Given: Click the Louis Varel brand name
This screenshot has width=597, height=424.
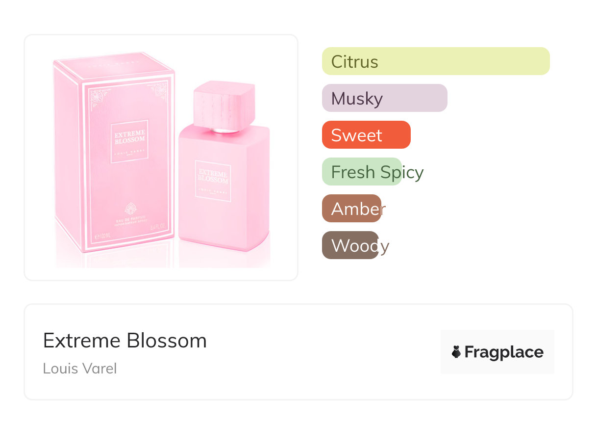Looking at the screenshot, I should (80, 369).
